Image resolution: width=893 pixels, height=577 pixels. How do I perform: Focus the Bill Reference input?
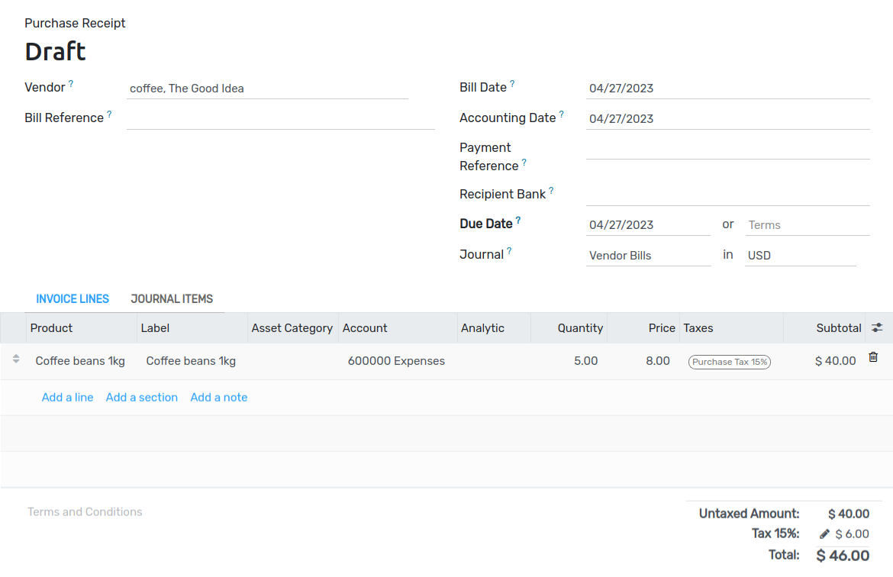280,118
